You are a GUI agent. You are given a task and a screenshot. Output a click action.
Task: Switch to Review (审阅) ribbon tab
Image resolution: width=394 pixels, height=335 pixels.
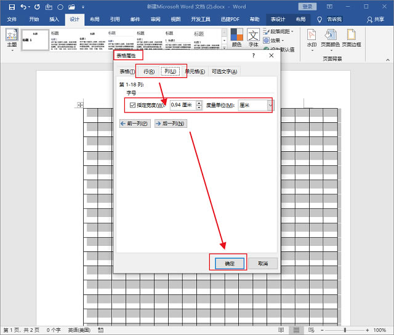[155, 19]
